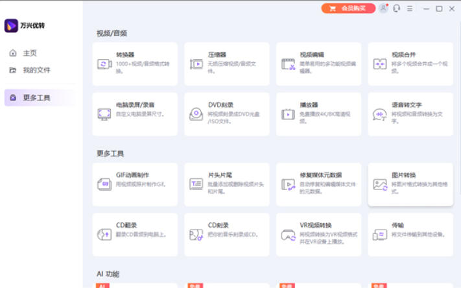Click the 视频编辑 title text
Image resolution: width=461 pixels, height=288 pixels.
coord(312,54)
